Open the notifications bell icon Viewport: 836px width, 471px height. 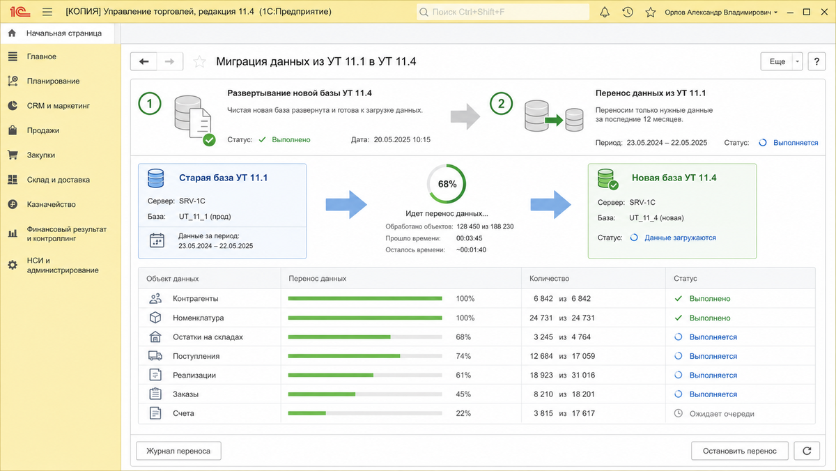click(605, 12)
